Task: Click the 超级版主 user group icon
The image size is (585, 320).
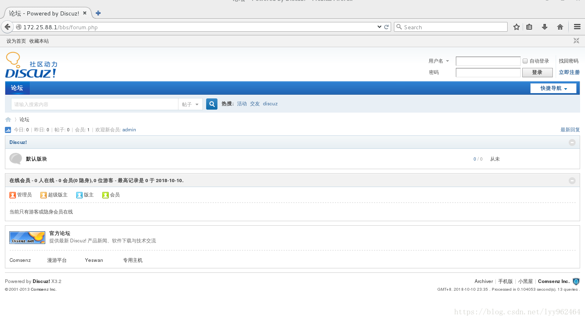Action: (44, 195)
